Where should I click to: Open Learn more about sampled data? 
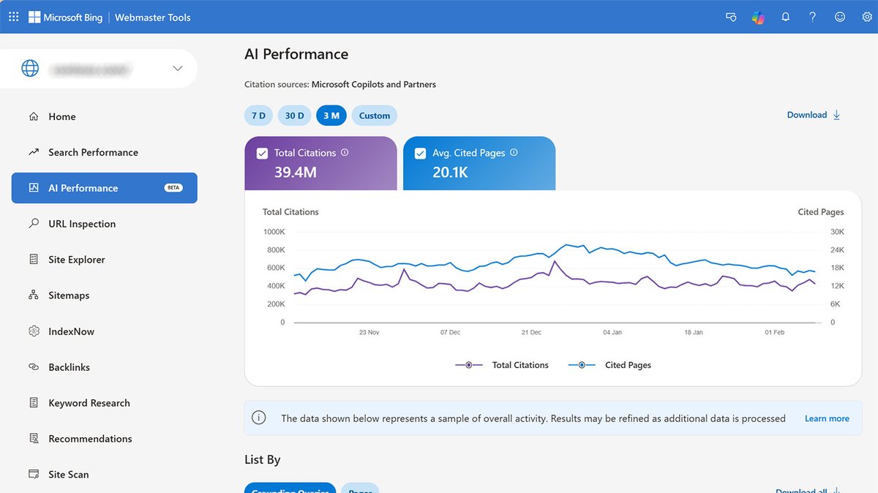[x=827, y=418]
